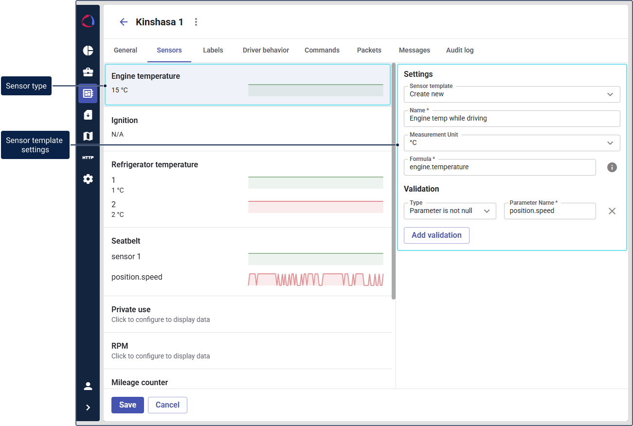
Task: Open the Measurement Unit dropdown
Action: [512, 143]
